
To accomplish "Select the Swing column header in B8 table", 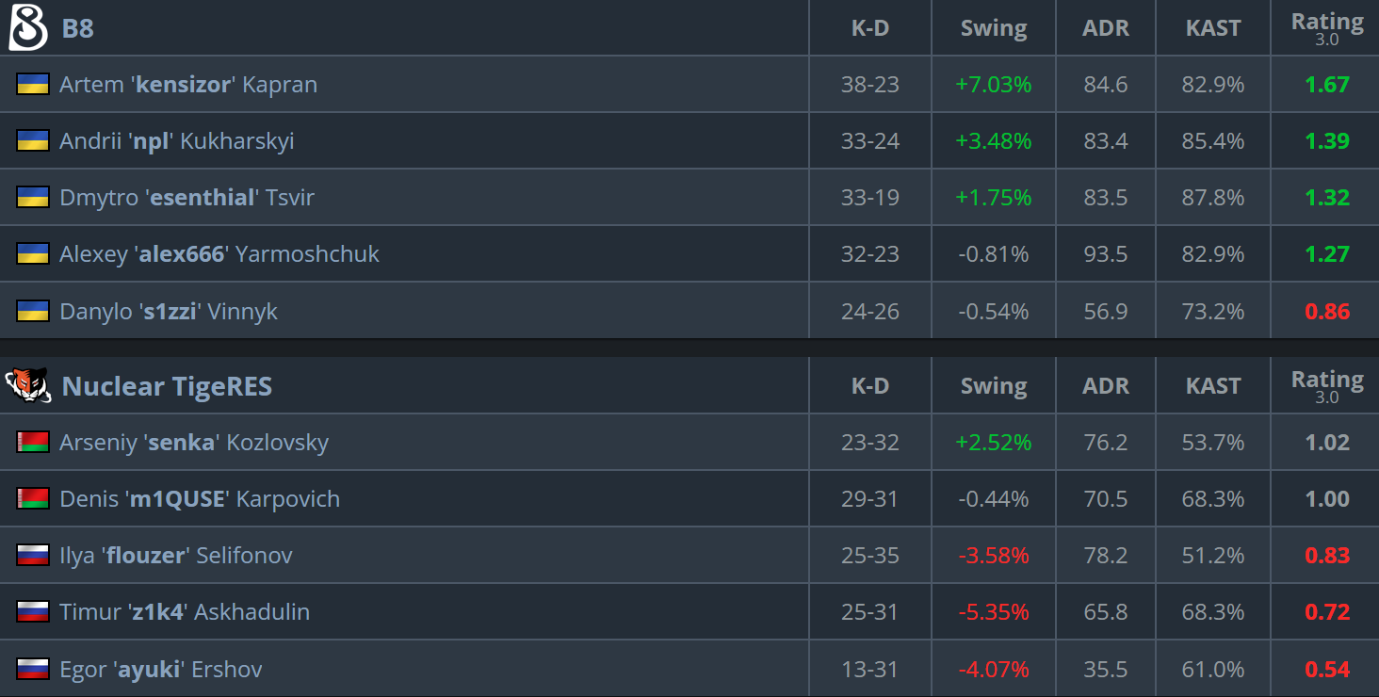I will pyautogui.click(x=994, y=28).
